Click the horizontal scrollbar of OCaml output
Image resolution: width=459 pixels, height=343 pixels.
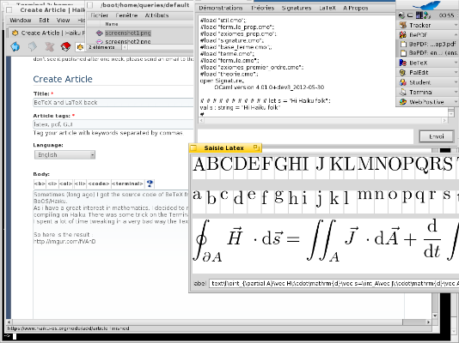323,120
